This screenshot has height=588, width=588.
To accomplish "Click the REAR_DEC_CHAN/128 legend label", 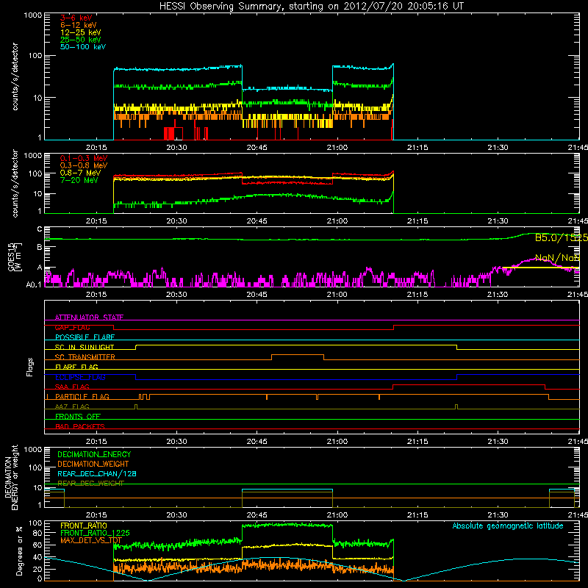I will 97,474.
